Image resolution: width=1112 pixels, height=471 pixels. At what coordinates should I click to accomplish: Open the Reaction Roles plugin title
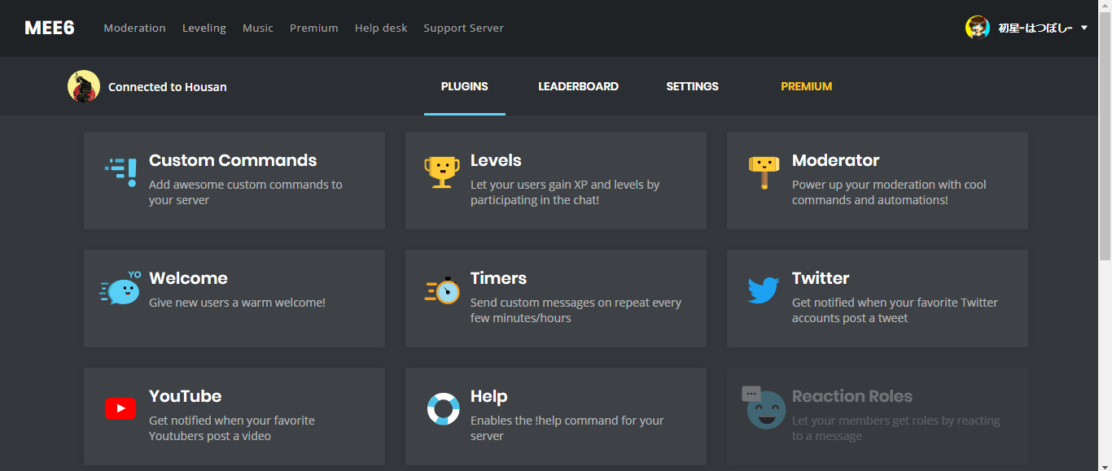point(852,396)
